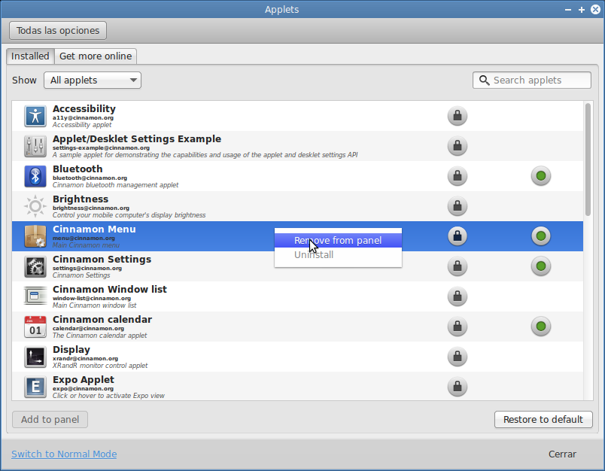Click the green active indicator for Cinnamon Settings
605x471 pixels.
pos(540,266)
